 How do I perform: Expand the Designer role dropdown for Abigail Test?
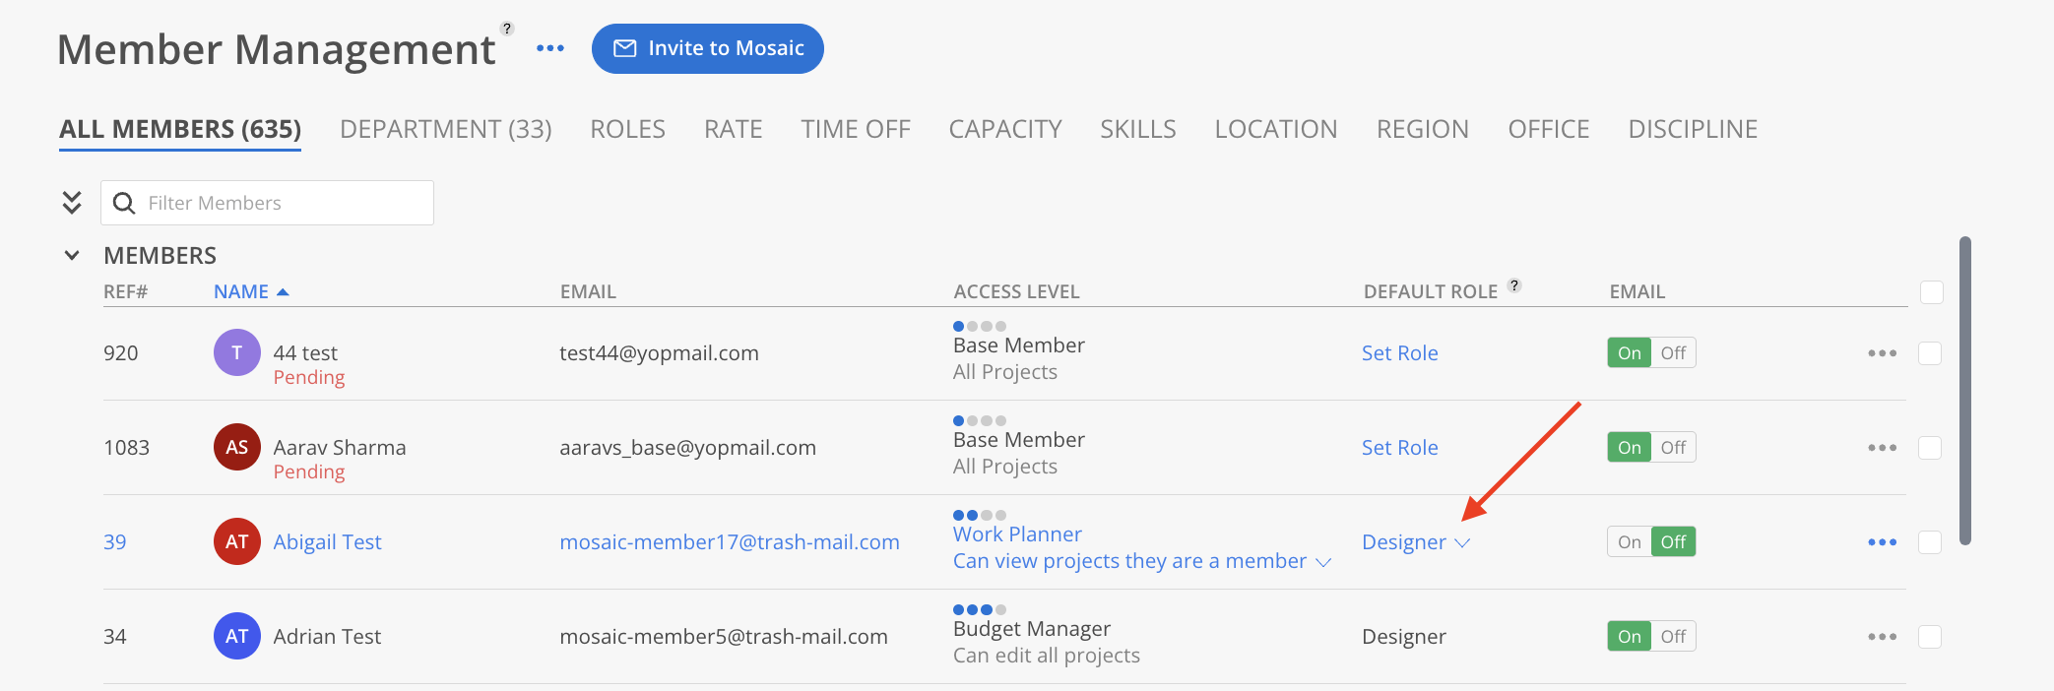[1461, 542]
